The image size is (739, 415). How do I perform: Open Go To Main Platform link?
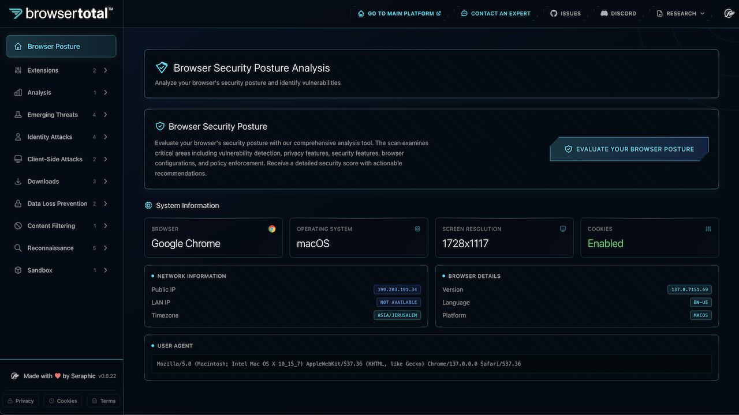pos(400,13)
